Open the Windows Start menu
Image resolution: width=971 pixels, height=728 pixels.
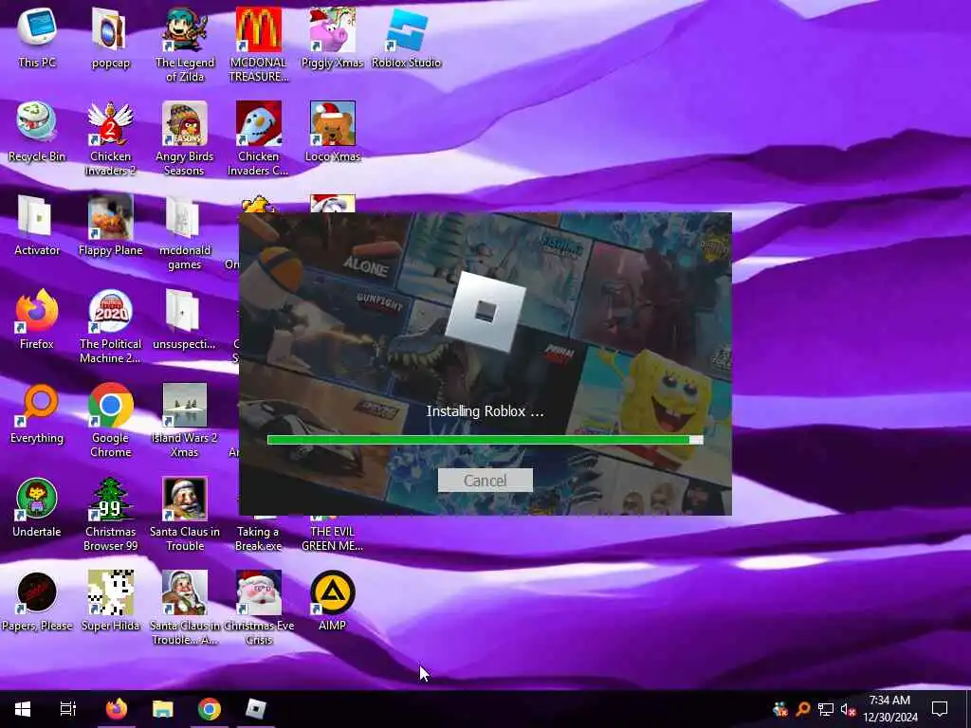[x=23, y=709]
